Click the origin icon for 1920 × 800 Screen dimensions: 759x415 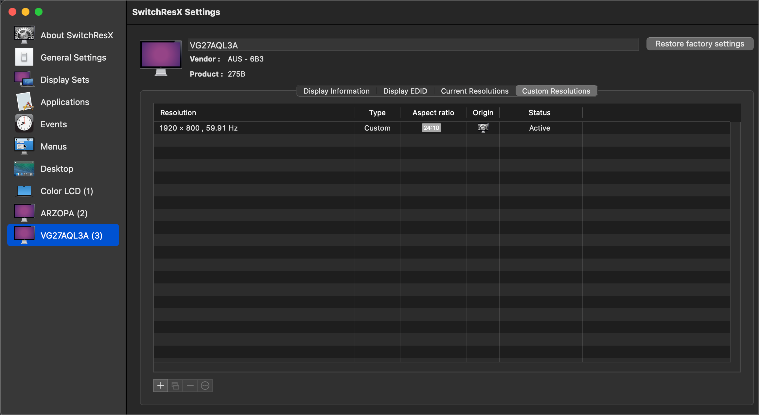(x=483, y=128)
